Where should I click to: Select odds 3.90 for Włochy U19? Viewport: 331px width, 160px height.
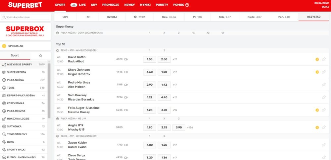click(x=179, y=127)
